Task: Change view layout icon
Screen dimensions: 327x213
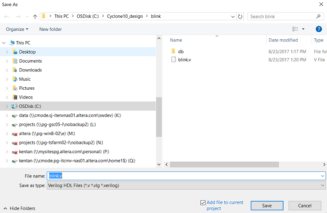Action: pyautogui.click(x=295, y=29)
